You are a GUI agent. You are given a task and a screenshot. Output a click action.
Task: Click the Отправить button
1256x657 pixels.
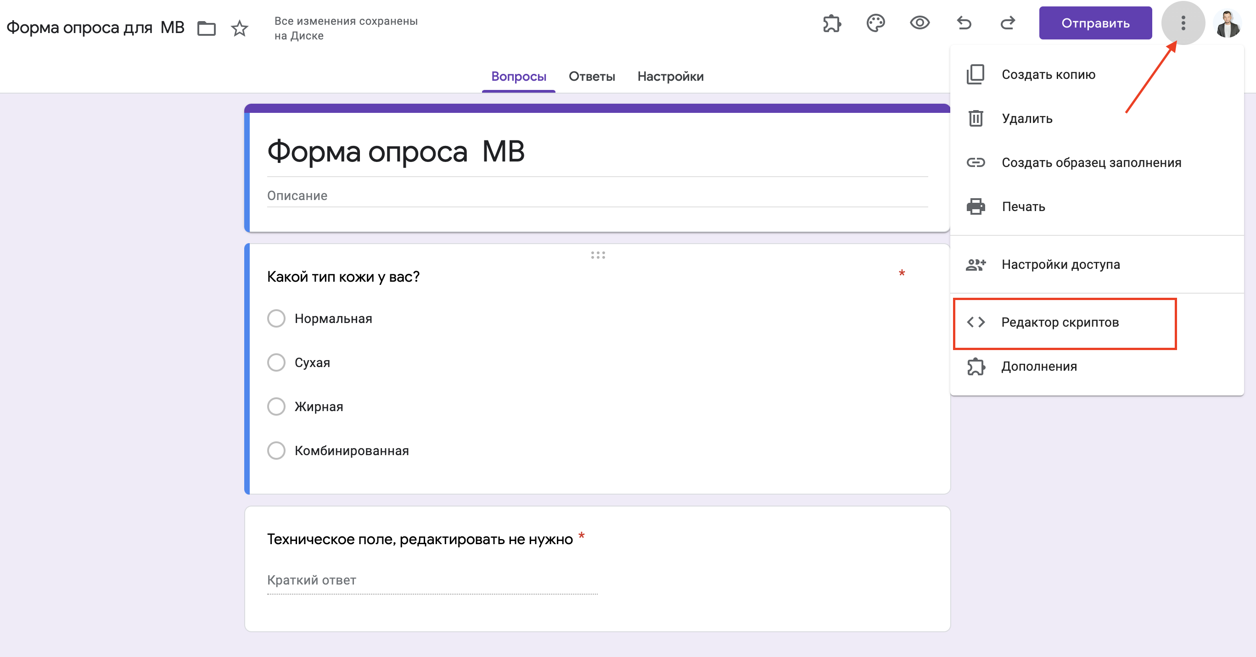coord(1095,23)
